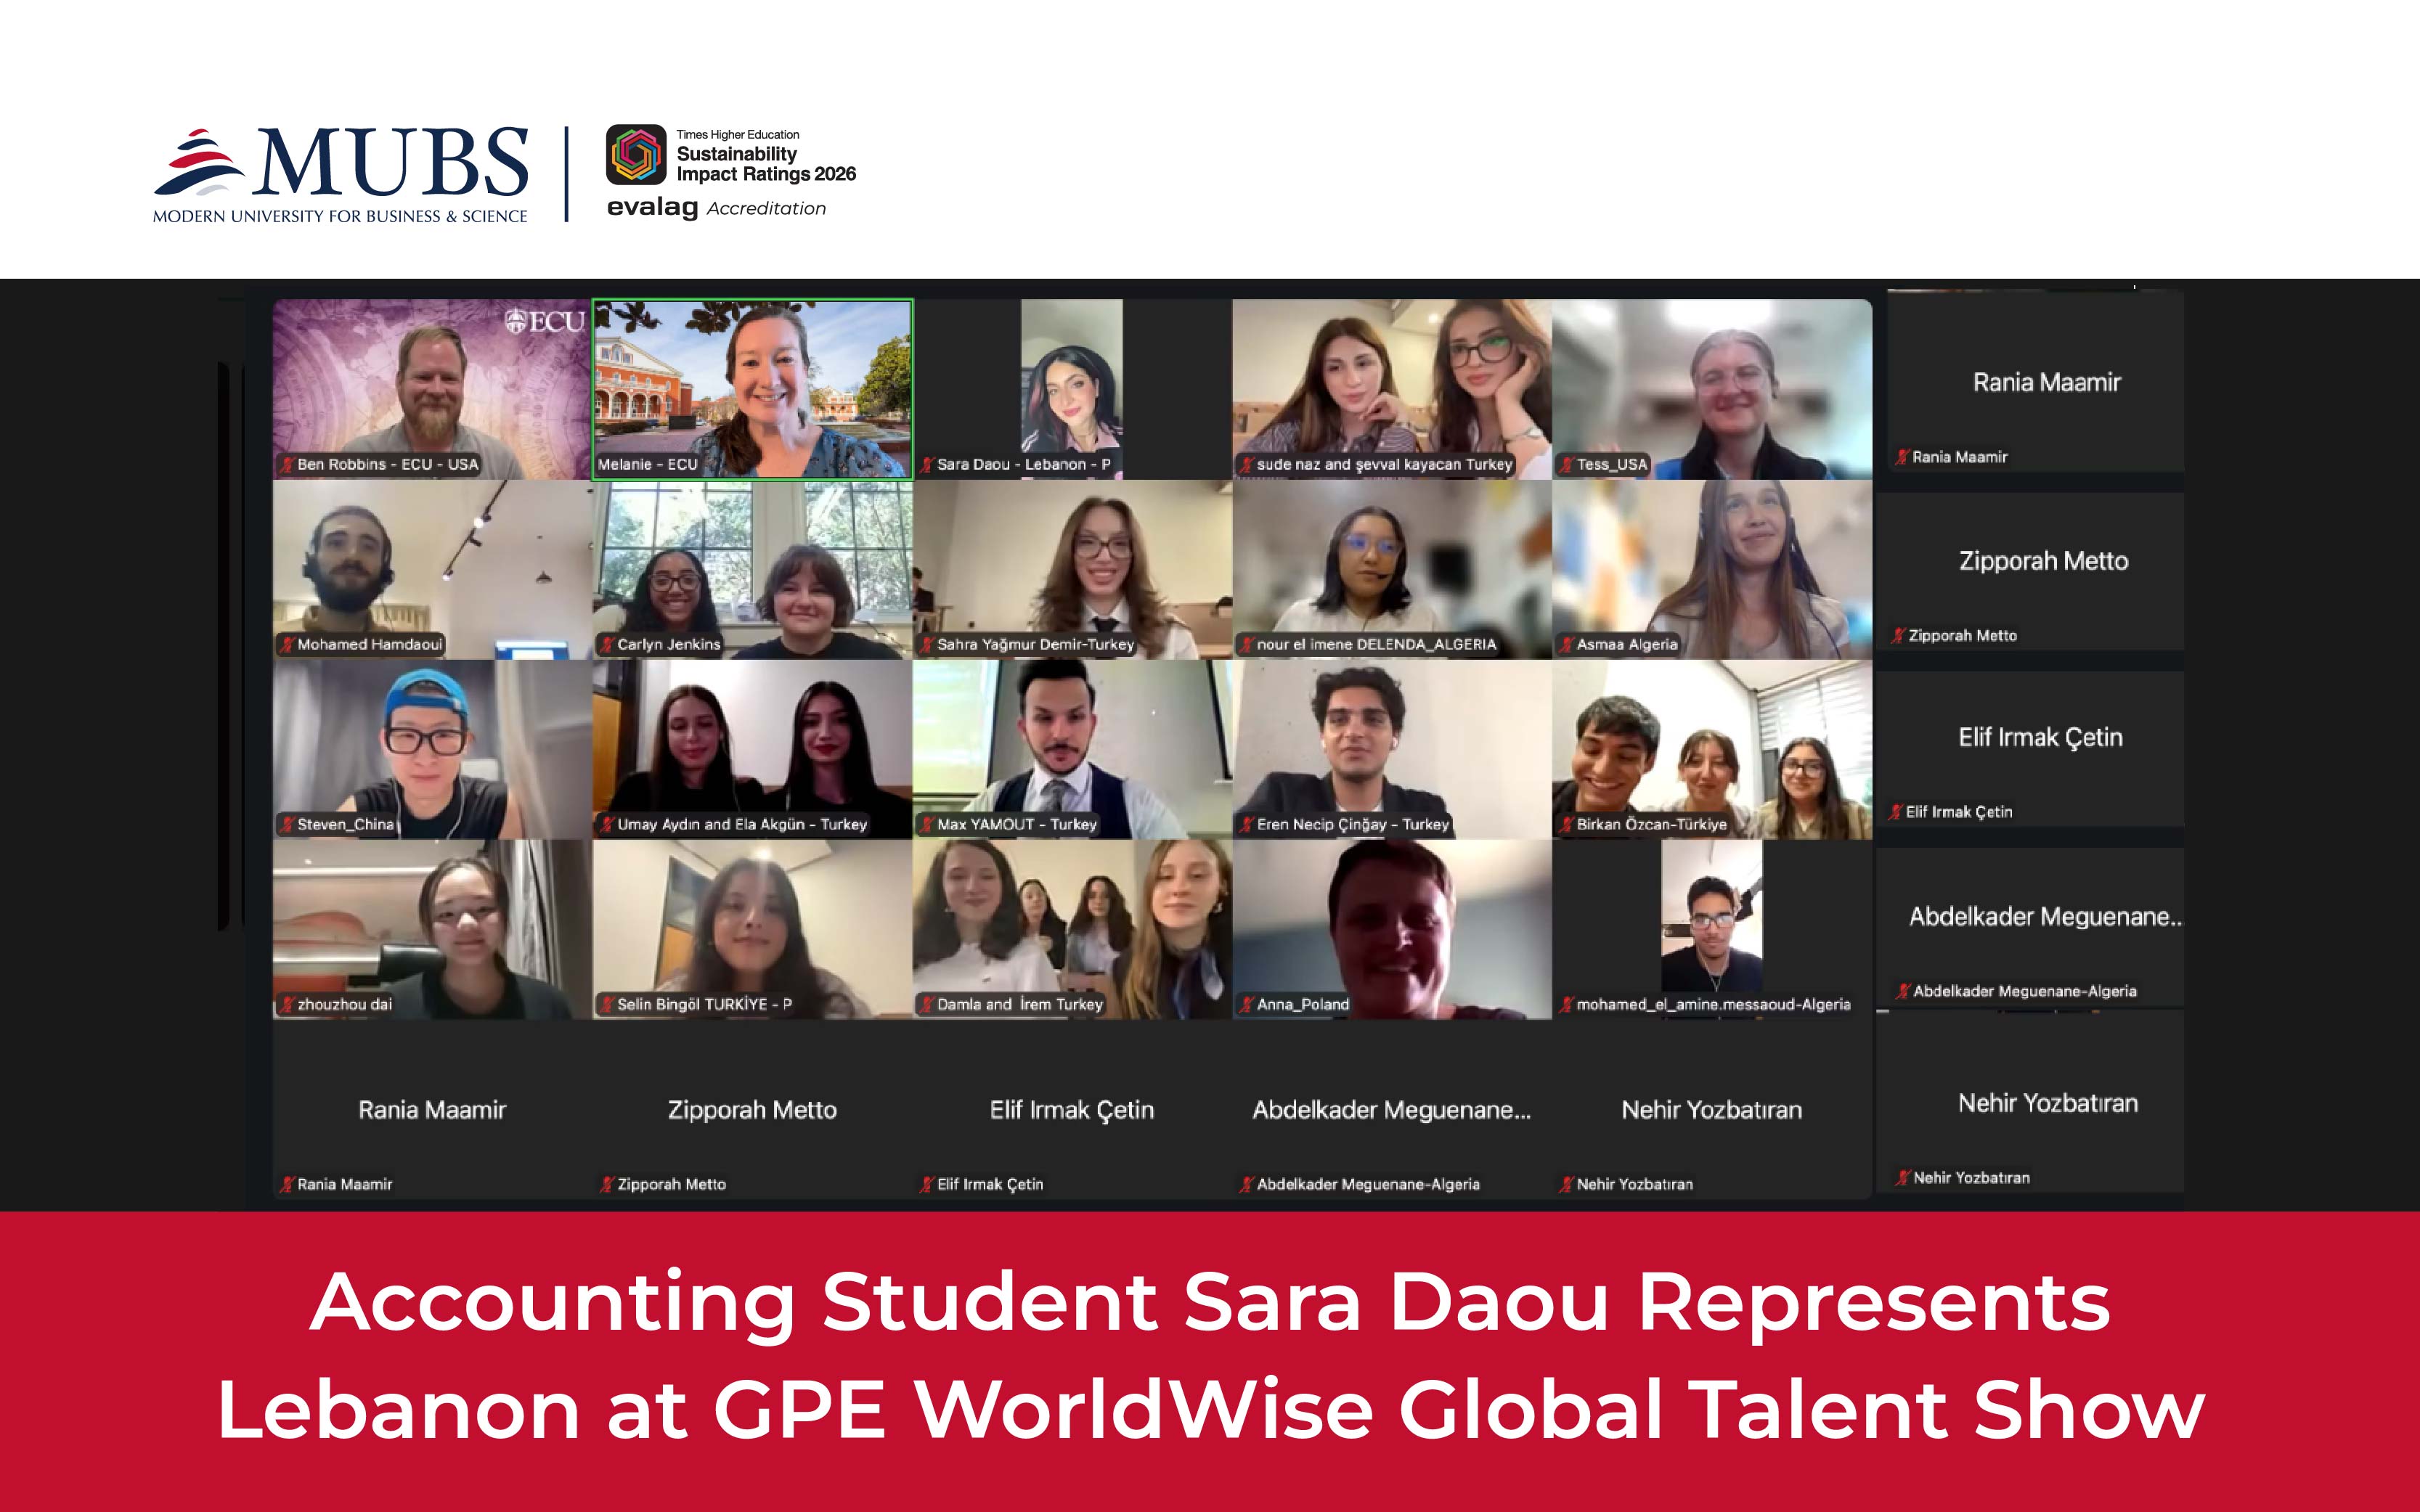Click 'Elif Irmak Çetin' small label in main grid
This screenshot has width=2420, height=1512.
(990, 1184)
